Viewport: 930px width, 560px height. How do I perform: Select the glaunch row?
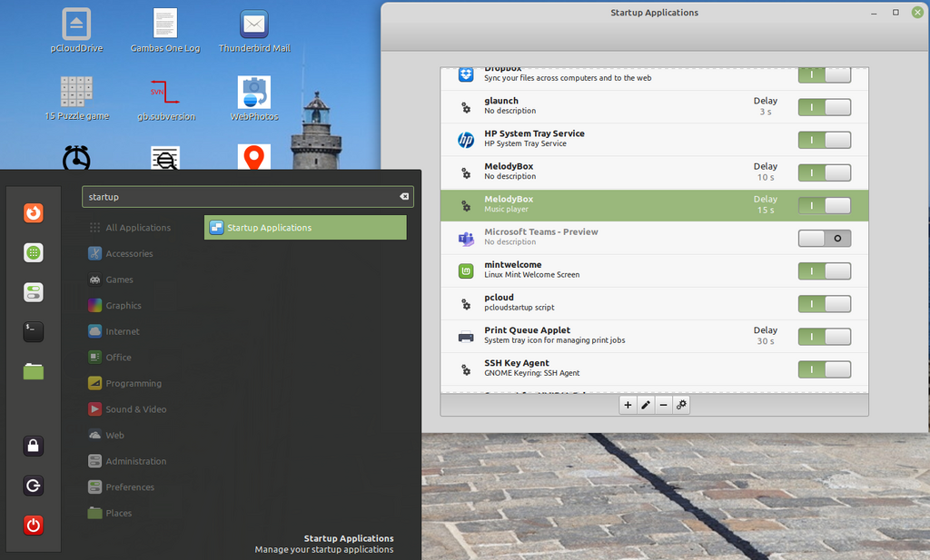[654, 107]
